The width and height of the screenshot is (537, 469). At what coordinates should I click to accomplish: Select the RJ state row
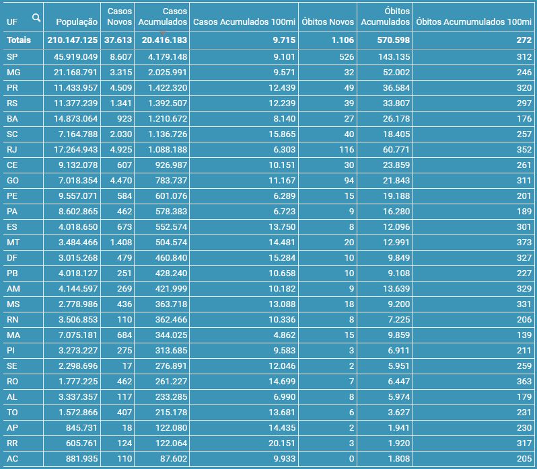pos(12,149)
